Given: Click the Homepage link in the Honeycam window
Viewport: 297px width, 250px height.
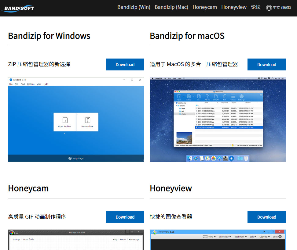Looking at the screenshot, I should point(134,239).
